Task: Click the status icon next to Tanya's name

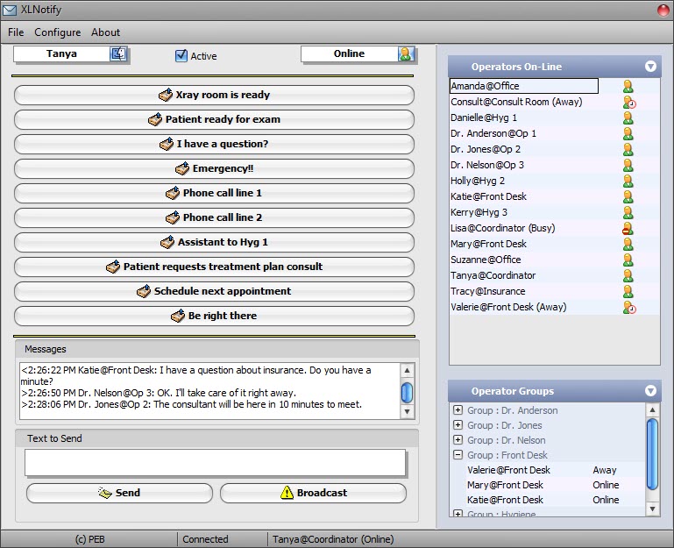Action: (118, 54)
